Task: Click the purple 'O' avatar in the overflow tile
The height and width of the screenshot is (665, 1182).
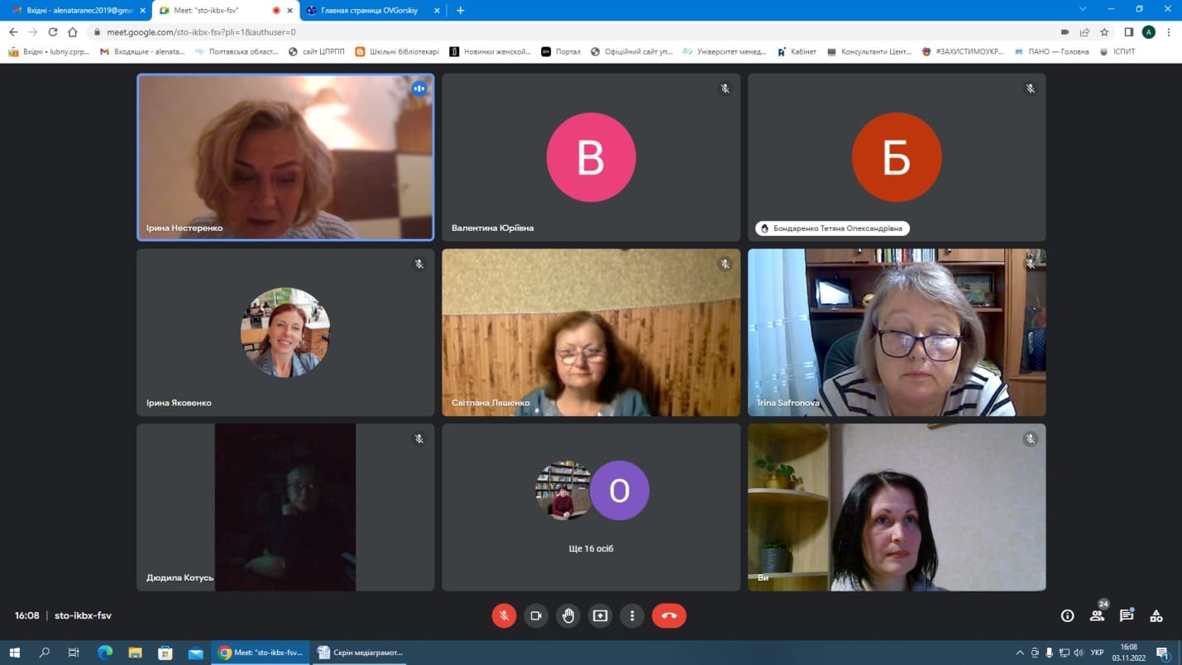Action: (620, 490)
